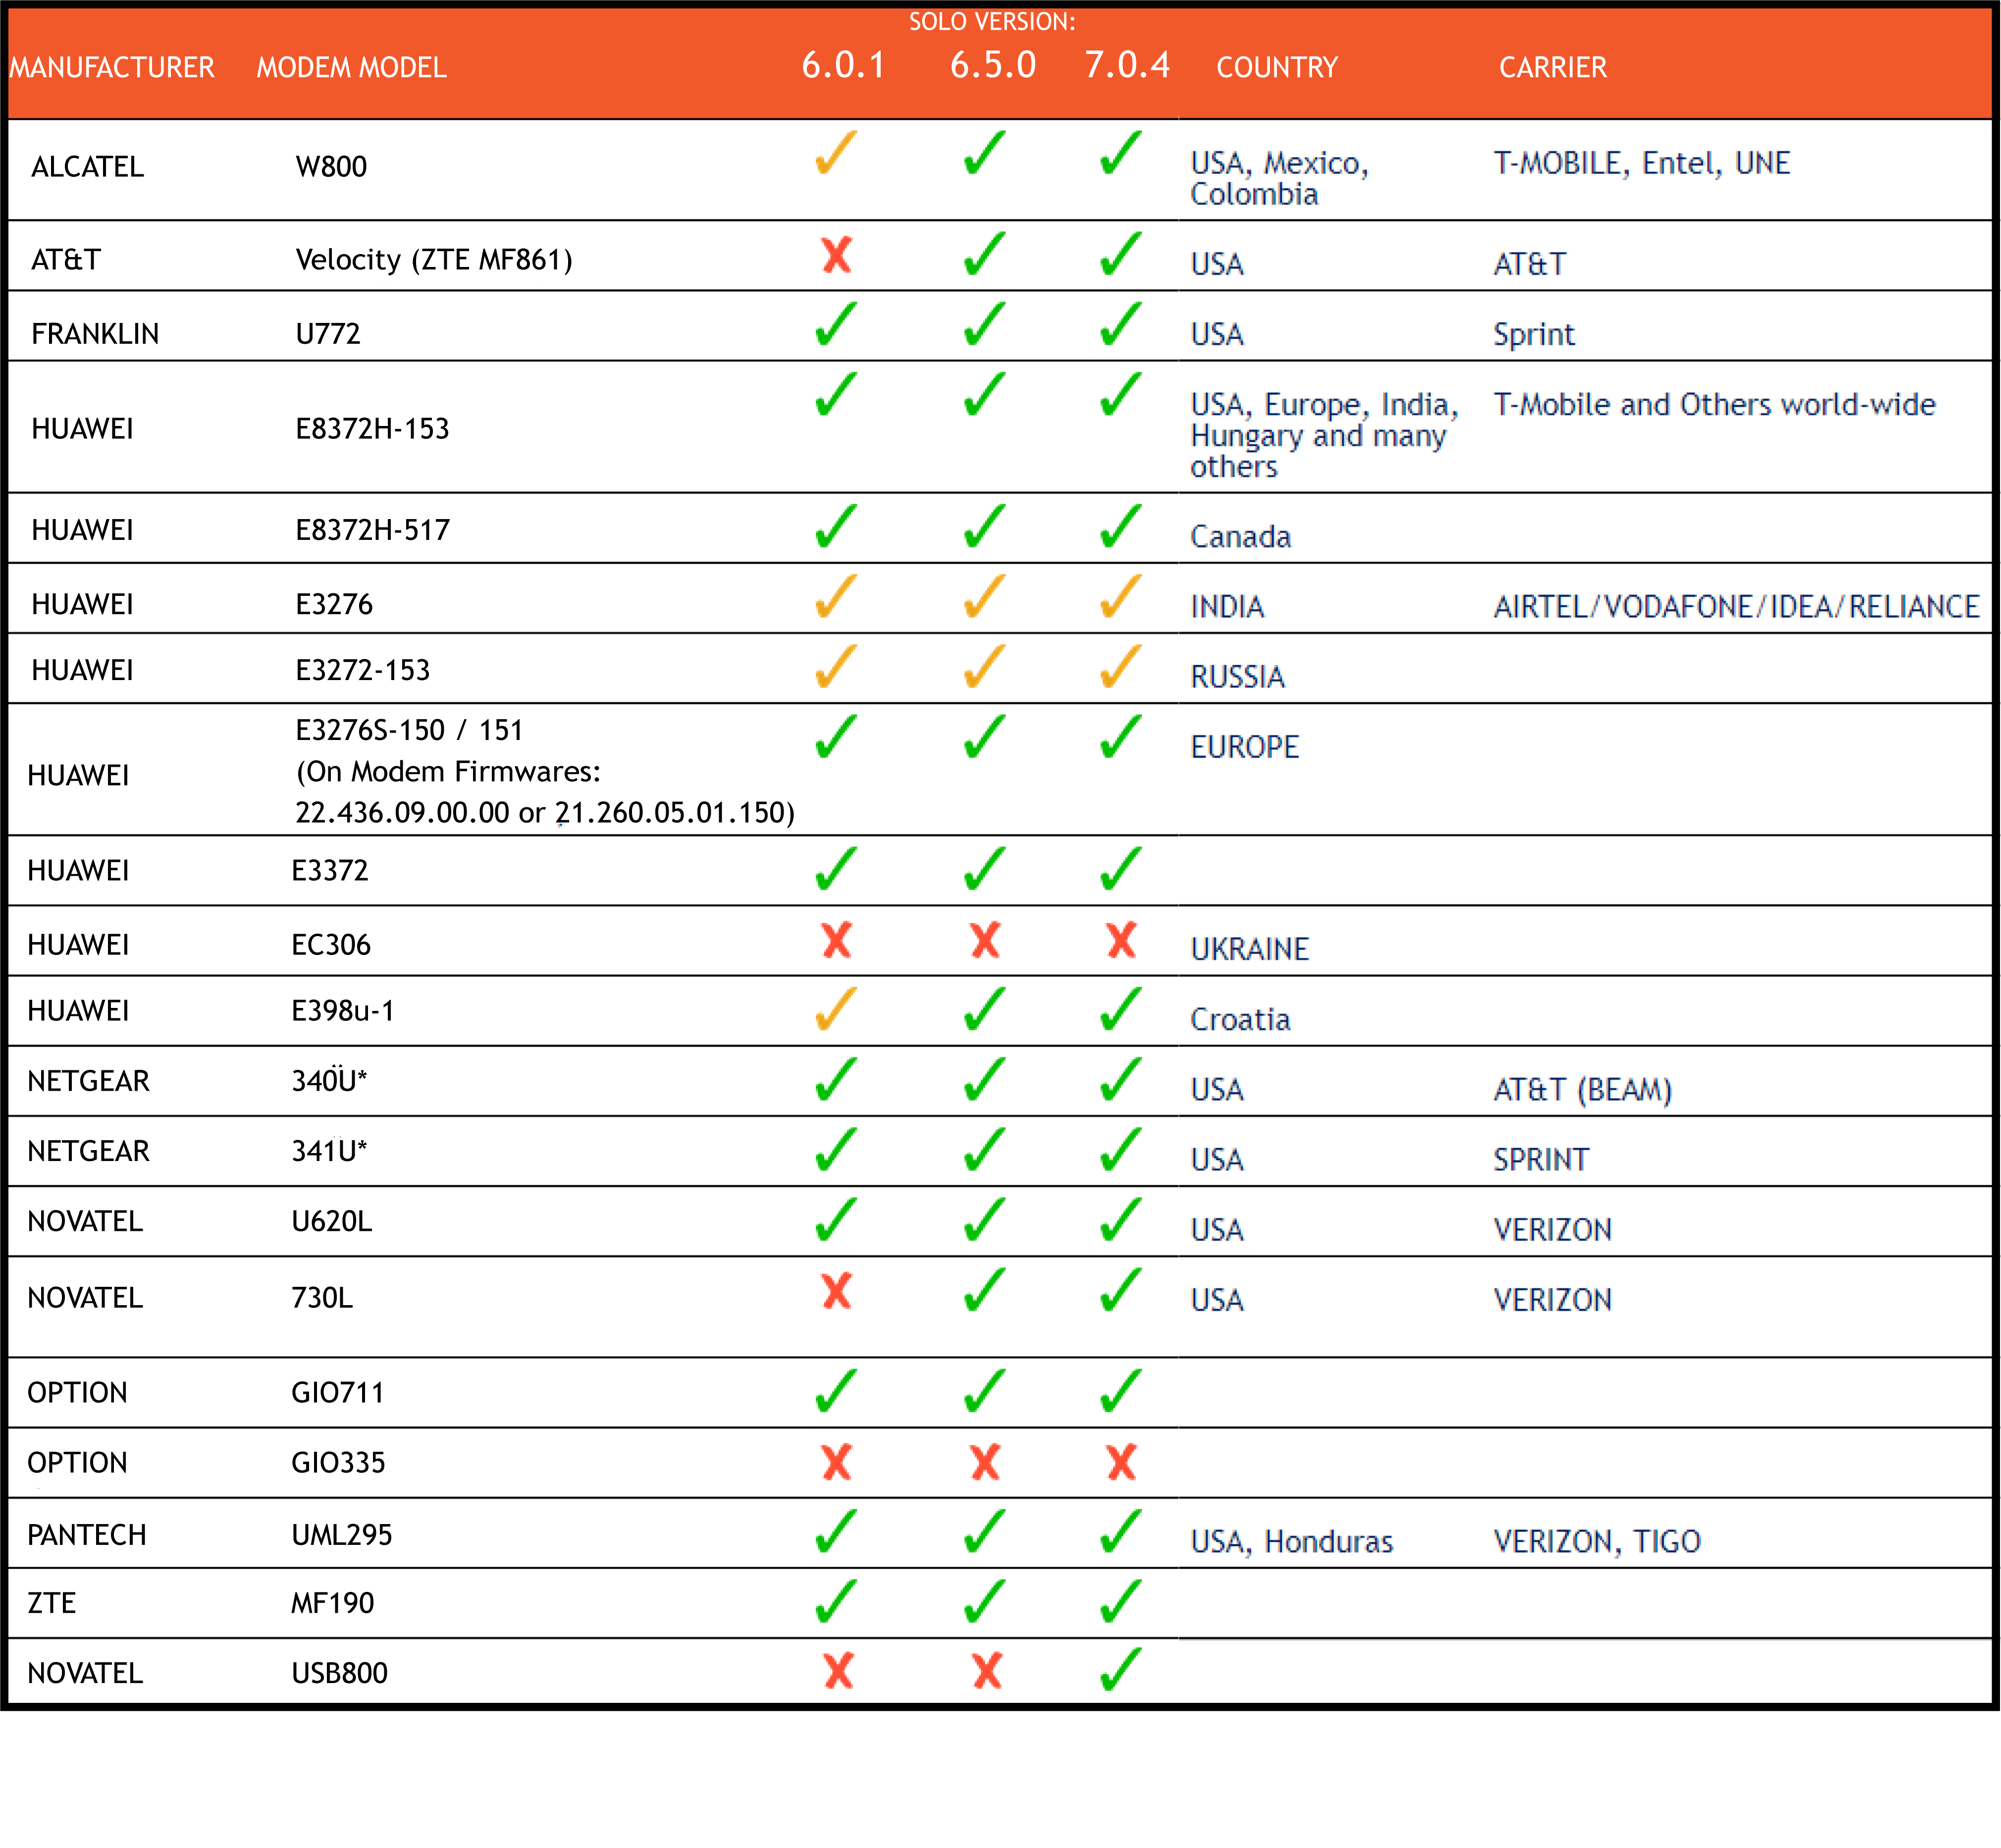Image resolution: width=2001 pixels, height=1848 pixels.
Task: Click the red X for AT&T Velocity under 6.0.1
Action: pyautogui.click(x=836, y=255)
